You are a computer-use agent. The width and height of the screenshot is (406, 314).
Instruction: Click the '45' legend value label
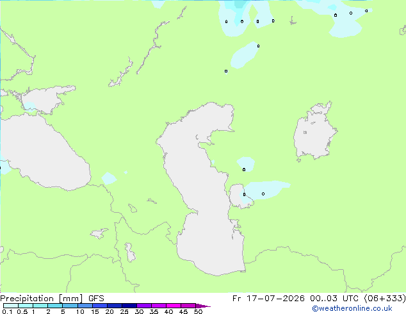[x=183, y=311]
